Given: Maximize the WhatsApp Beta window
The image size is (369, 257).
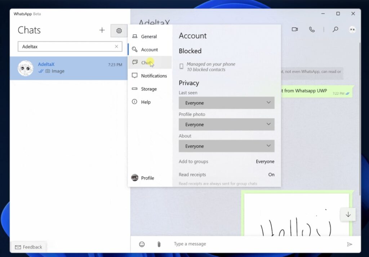Looking at the screenshot, I should tap(338, 14).
